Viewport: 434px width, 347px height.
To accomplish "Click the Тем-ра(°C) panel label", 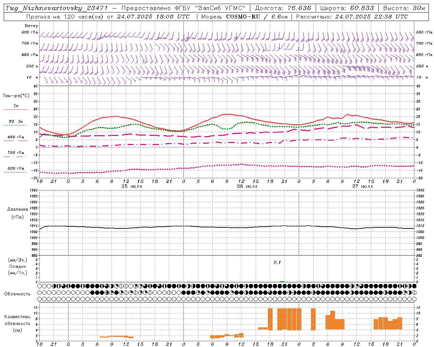I will point(16,96).
